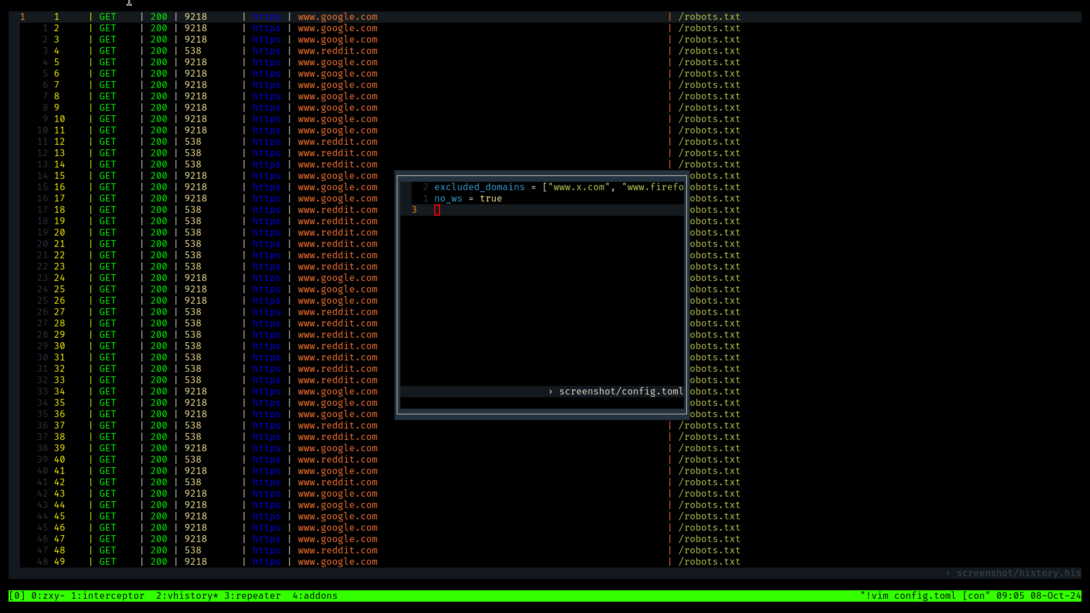Click the clock 09:05 08-Oct-24 in status bar
1090x613 pixels.
pos(1038,595)
